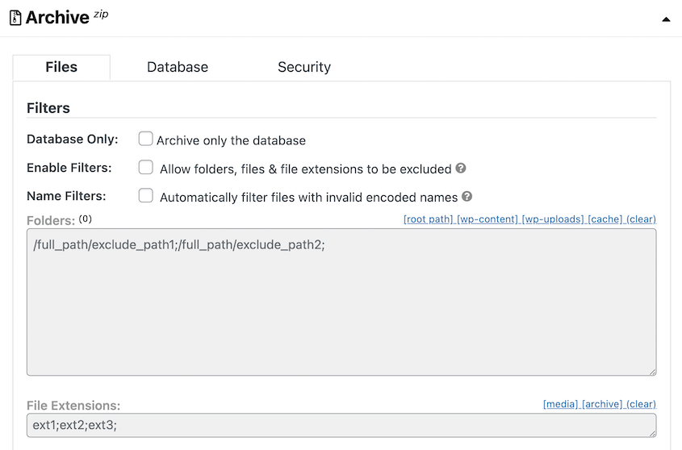
Task: Collapse the Archive panel with arrow
Action: 666,19
